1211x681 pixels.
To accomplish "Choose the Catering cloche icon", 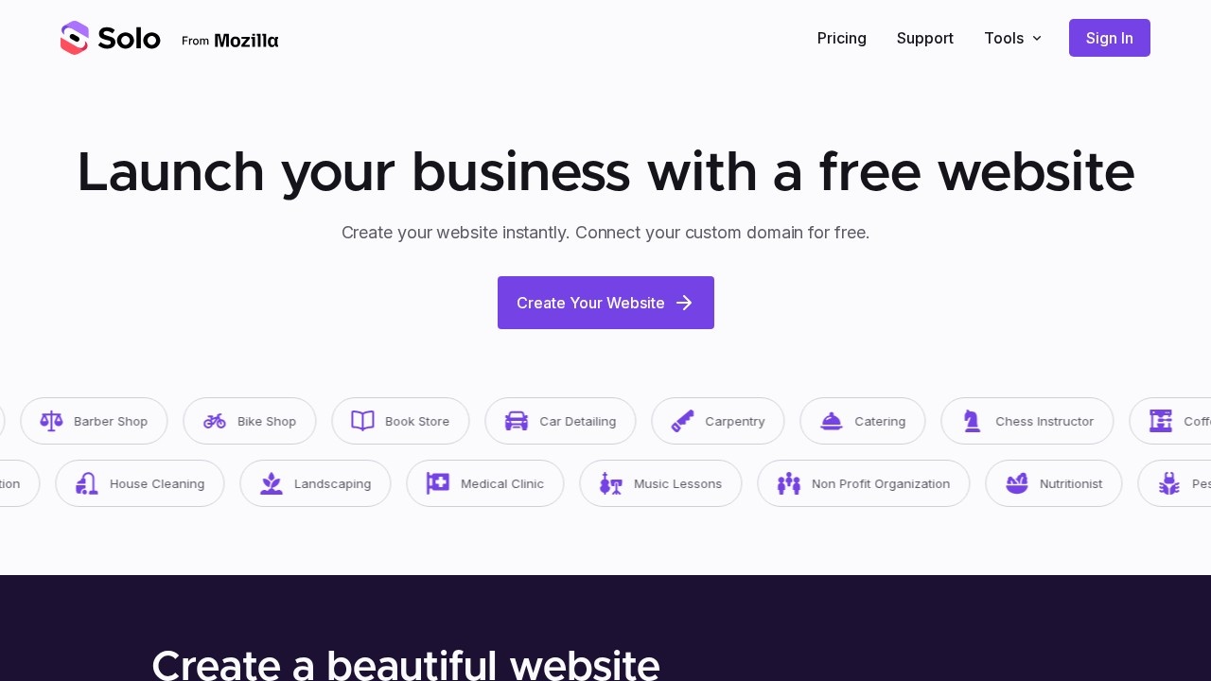I will point(832,421).
